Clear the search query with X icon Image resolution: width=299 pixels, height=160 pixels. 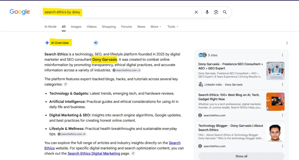[196, 12]
